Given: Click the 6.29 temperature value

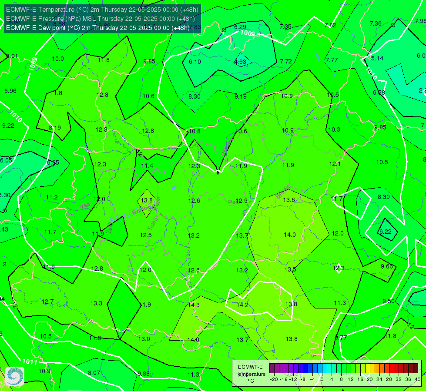Looking at the screenshot, I should 240,27.
